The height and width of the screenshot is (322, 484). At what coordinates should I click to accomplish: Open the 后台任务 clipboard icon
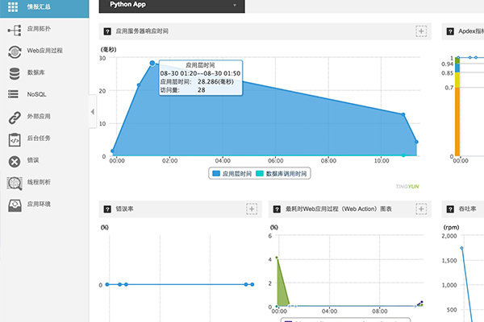point(14,138)
